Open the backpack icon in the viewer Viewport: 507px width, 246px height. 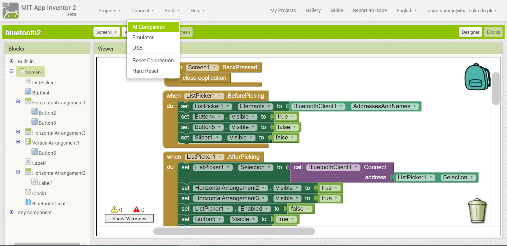477,77
